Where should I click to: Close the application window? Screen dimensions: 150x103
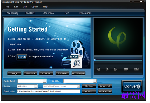pos(141,1)
